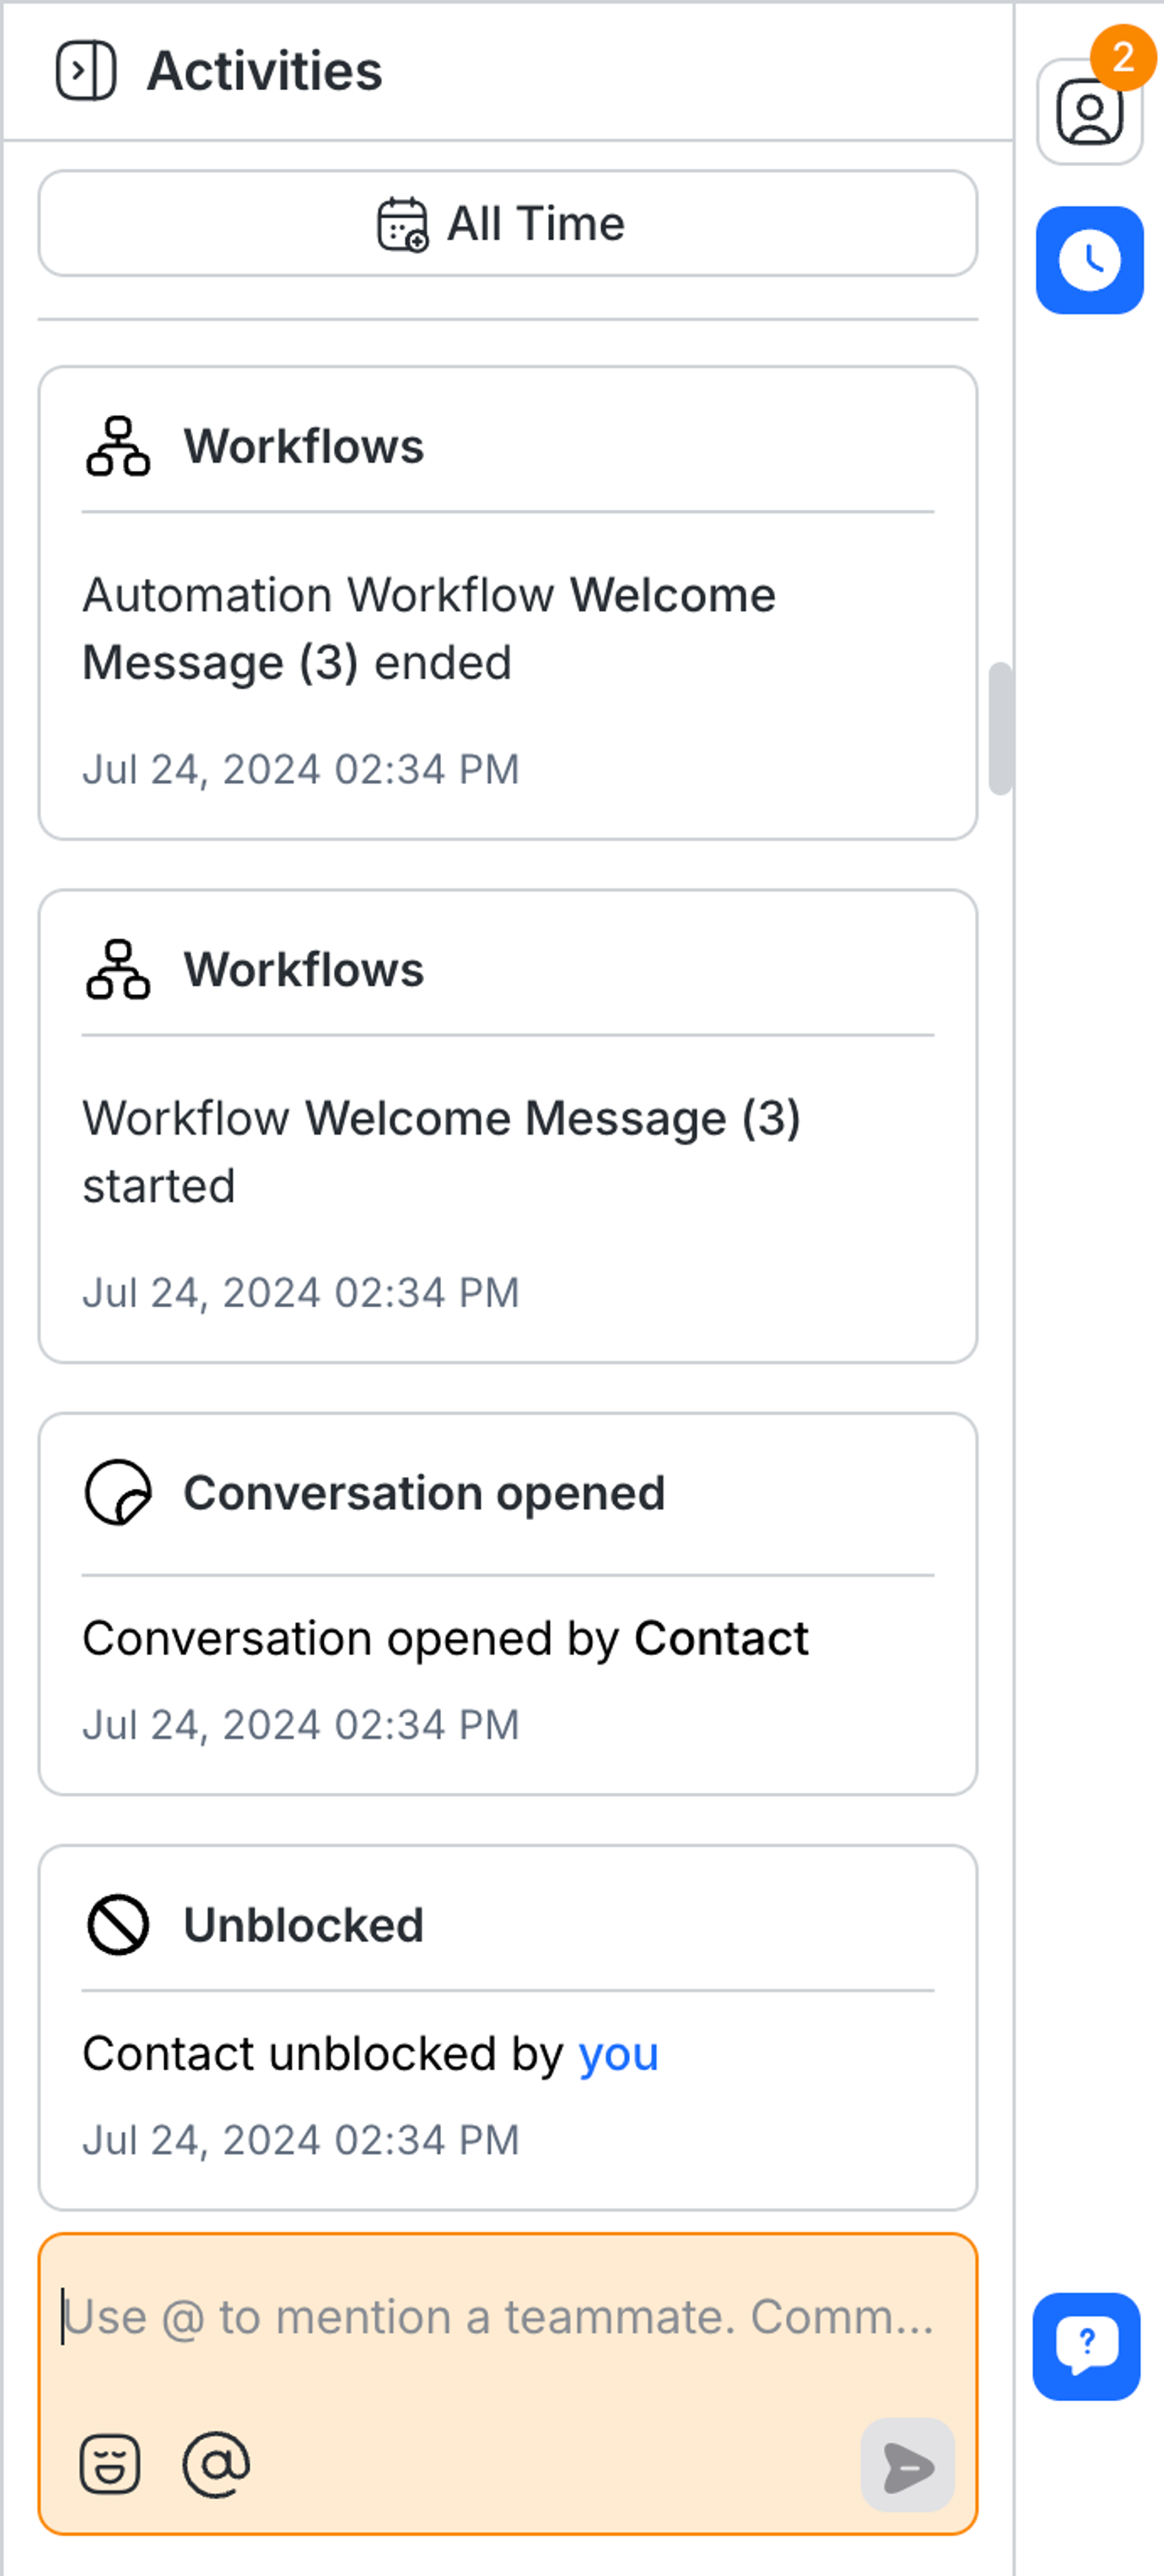1164x2576 pixels.
Task: Select the Welcome Message (3) started entry
Action: [x=441, y=1152]
